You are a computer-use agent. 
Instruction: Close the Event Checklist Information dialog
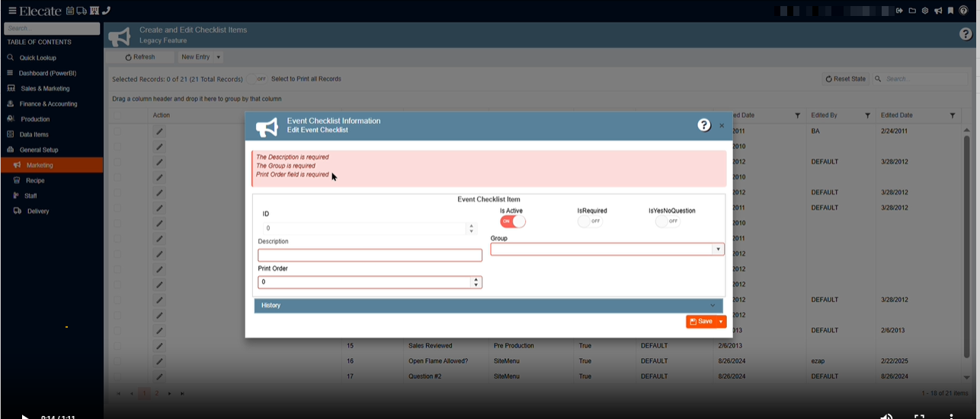722,125
